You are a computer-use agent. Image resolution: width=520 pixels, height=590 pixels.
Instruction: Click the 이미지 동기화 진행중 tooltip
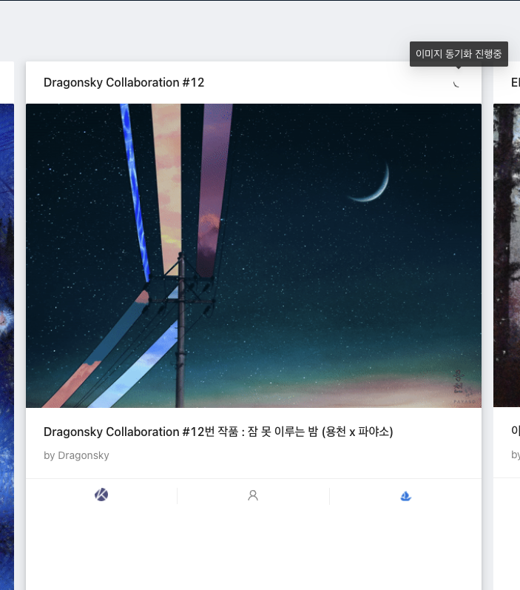click(459, 54)
